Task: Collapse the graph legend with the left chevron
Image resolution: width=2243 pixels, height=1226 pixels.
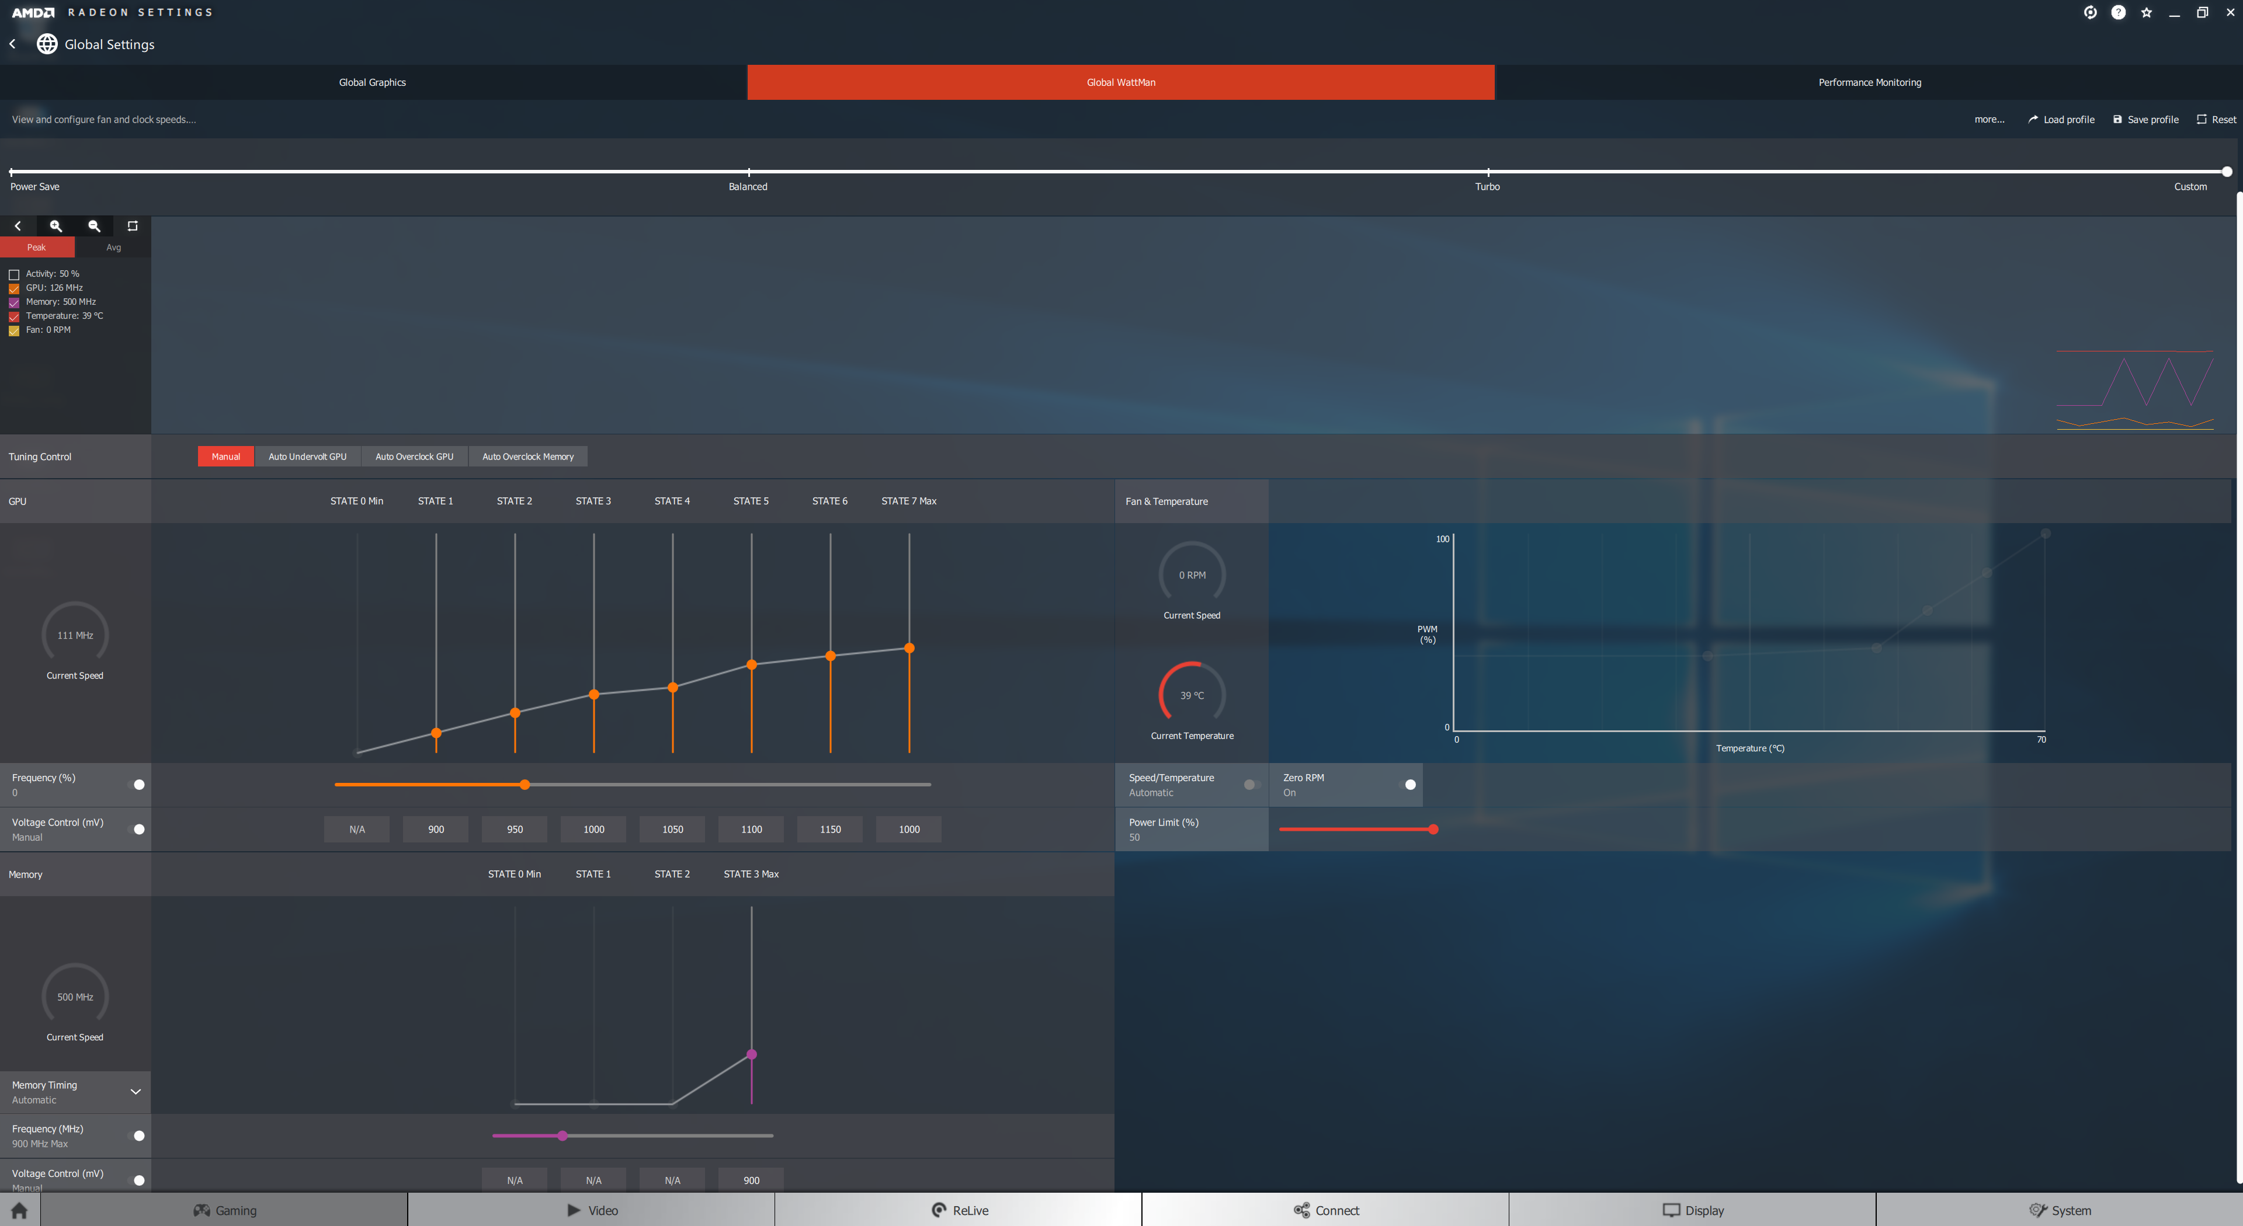Action: coord(18,225)
